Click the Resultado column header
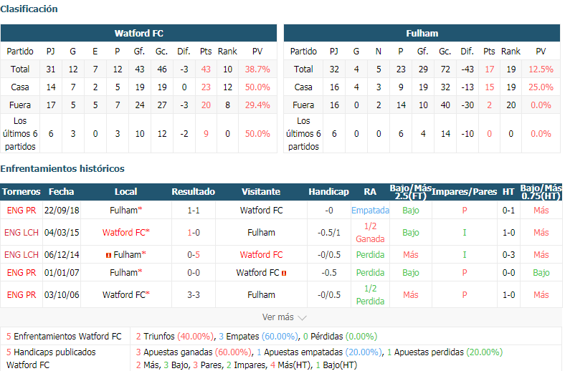Viewport: 565px width, 371px height. click(193, 192)
